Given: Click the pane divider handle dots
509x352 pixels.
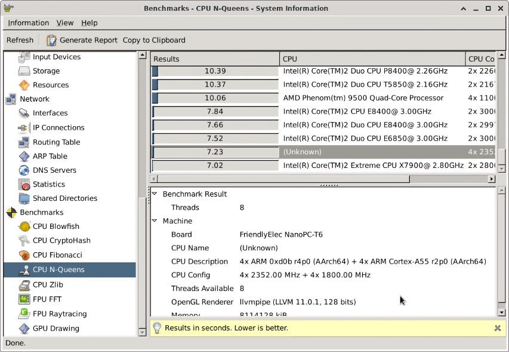Looking at the screenshot, I should tap(329, 185).
